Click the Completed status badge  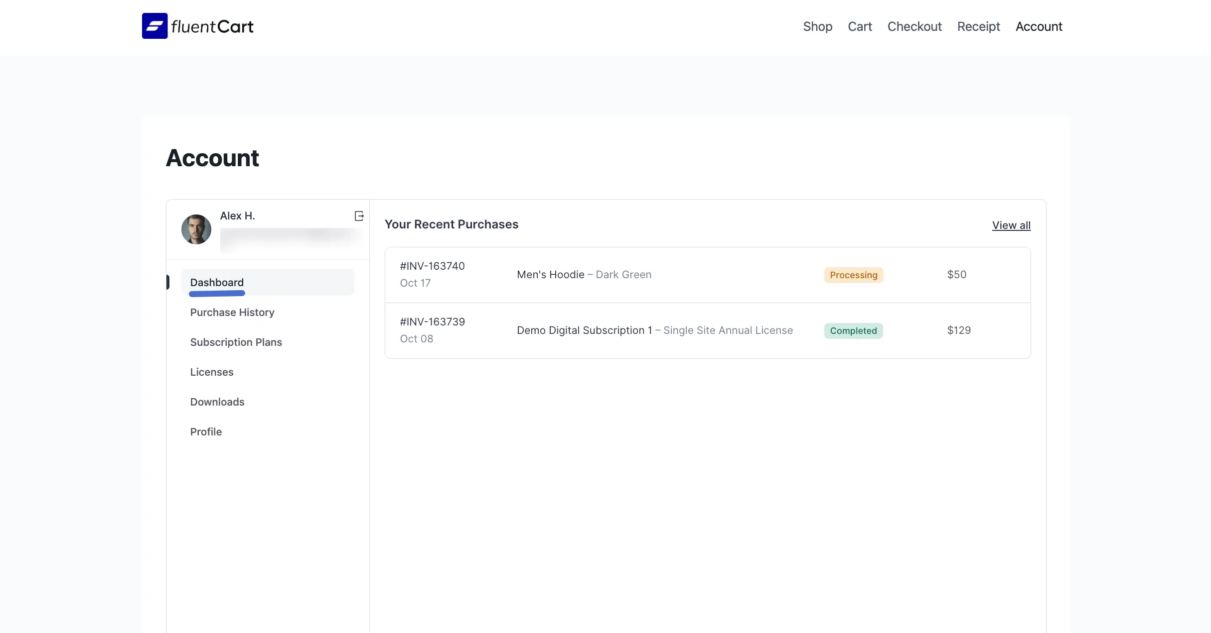coord(853,330)
